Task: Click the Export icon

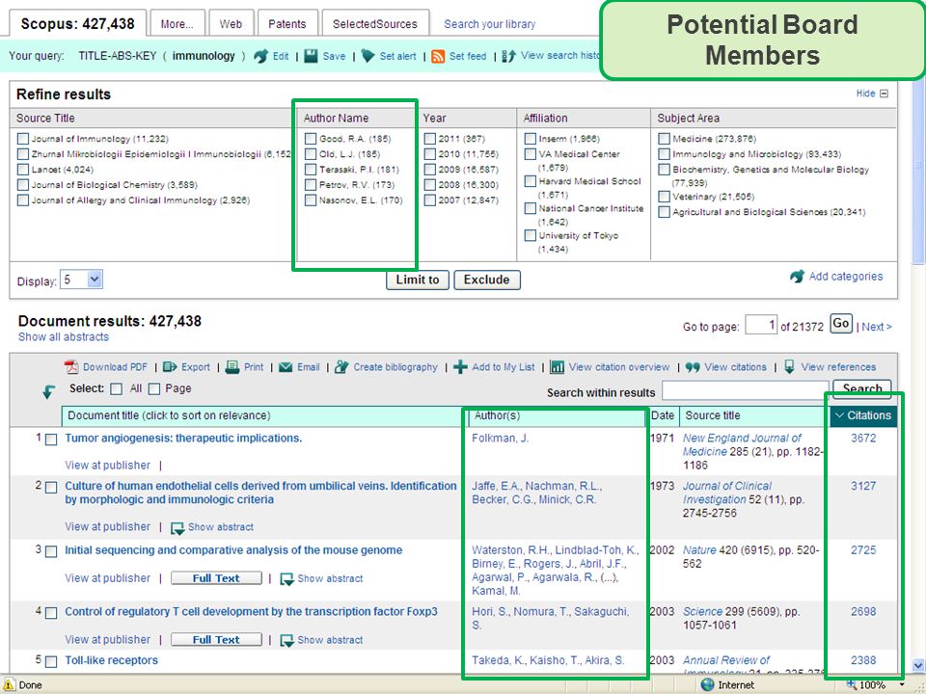Action: [170, 367]
